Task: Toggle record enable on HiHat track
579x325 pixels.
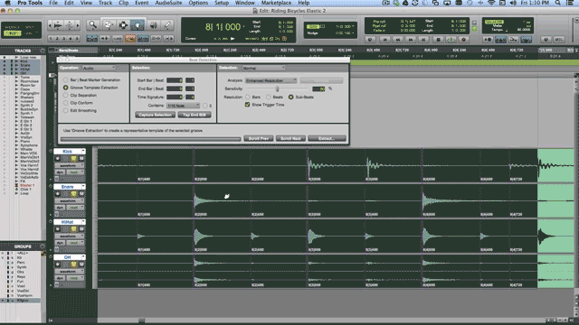Action: pos(58,229)
